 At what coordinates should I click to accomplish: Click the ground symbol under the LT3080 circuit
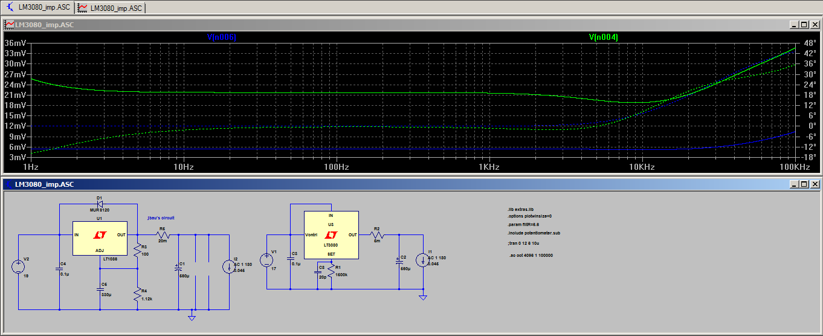424,297
